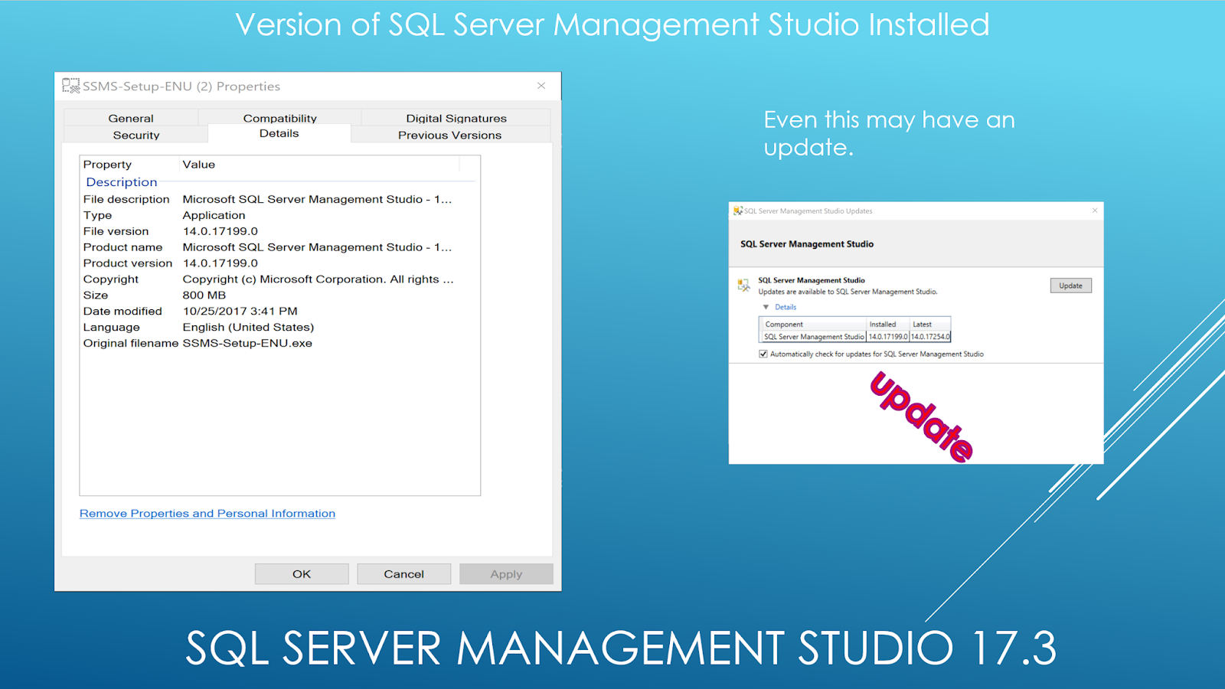Close the SQL Server Management Studio Updates window
Image resolution: width=1225 pixels, height=689 pixels.
tap(1095, 211)
